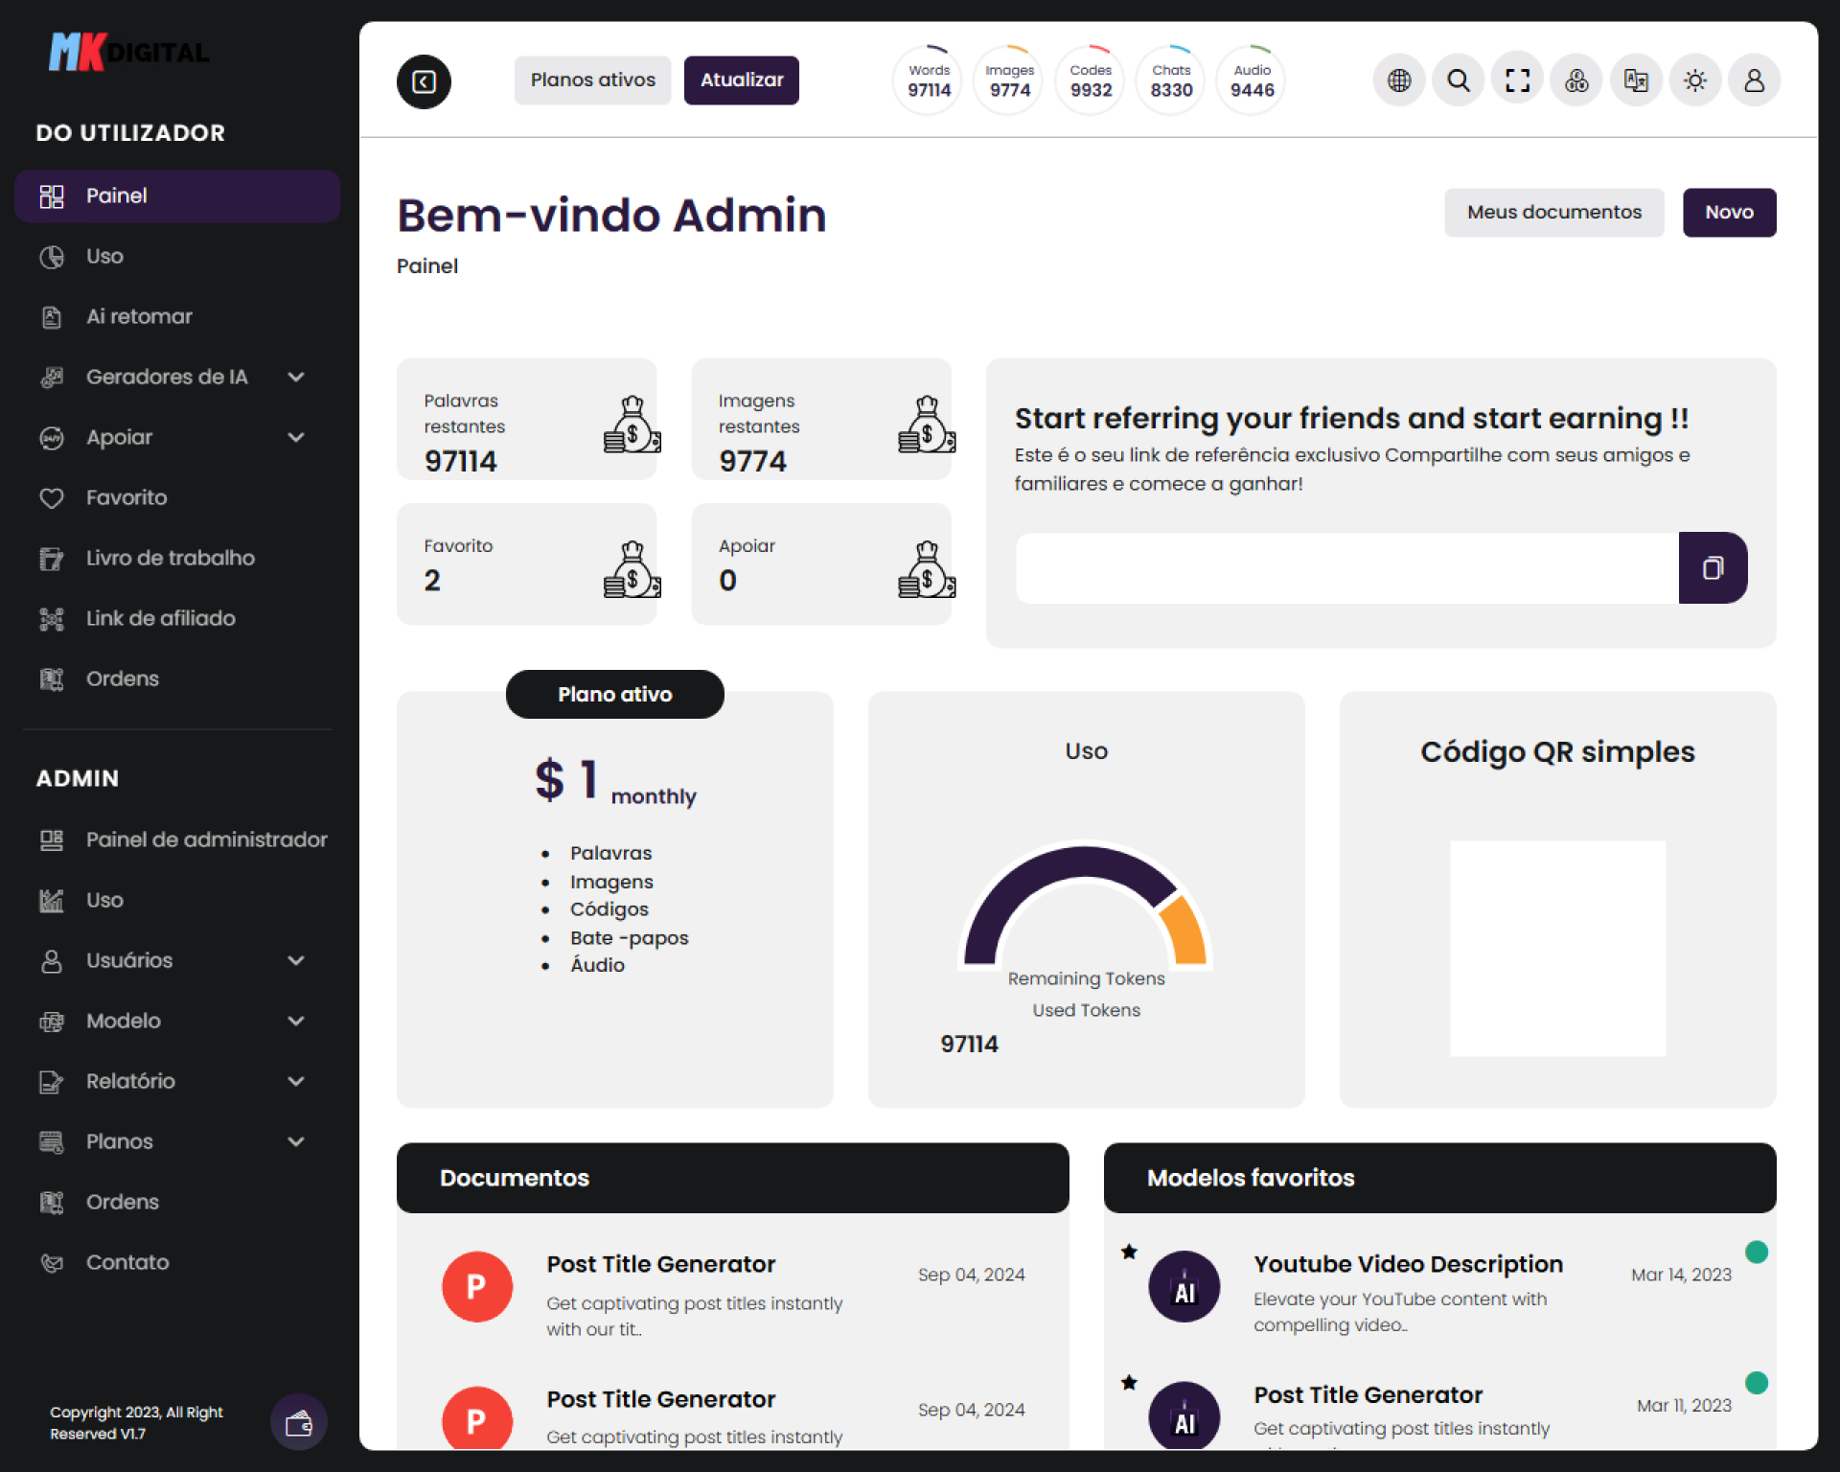
Task: Click the Atualizar button
Action: tap(741, 80)
